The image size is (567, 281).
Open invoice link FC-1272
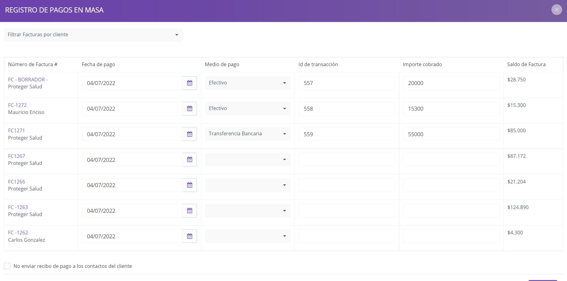pos(17,105)
